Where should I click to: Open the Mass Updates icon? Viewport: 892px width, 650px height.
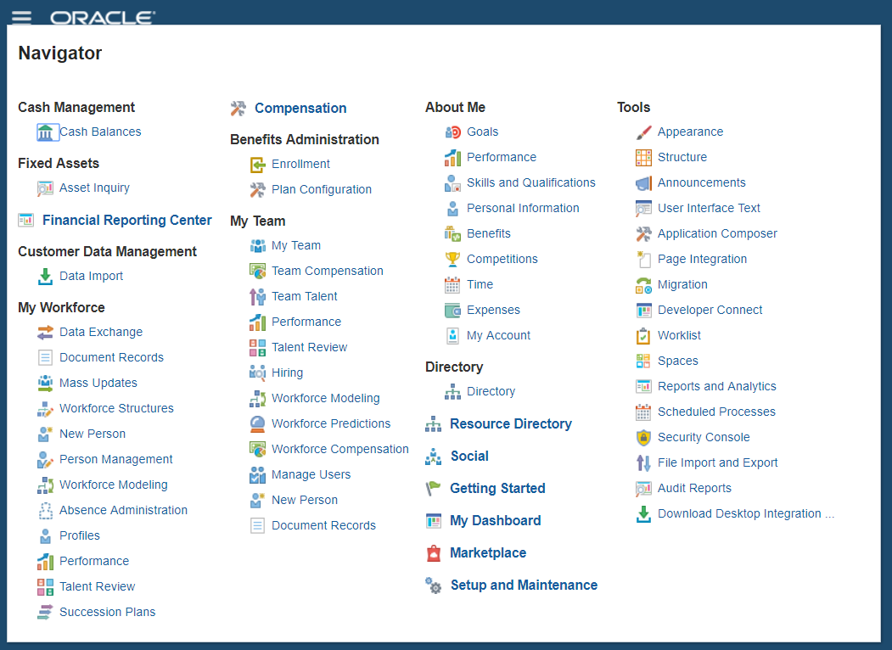point(44,383)
